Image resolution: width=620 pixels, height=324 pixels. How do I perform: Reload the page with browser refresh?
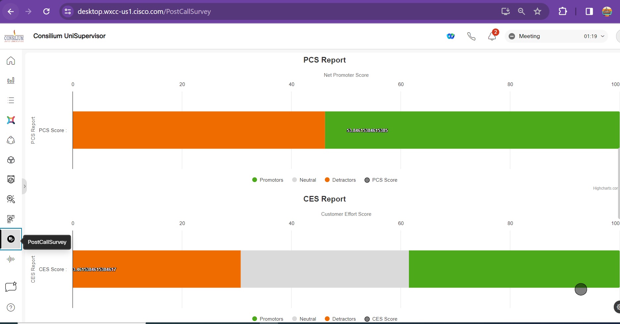(46, 12)
